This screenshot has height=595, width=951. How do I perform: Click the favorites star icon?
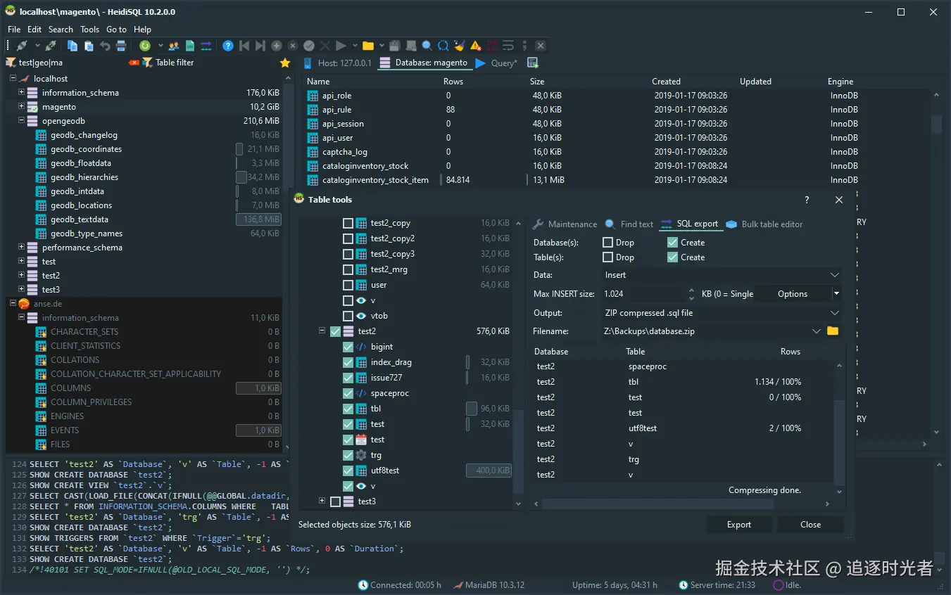285,63
